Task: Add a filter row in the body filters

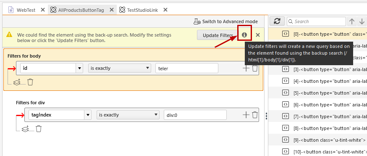Action: coord(246,68)
